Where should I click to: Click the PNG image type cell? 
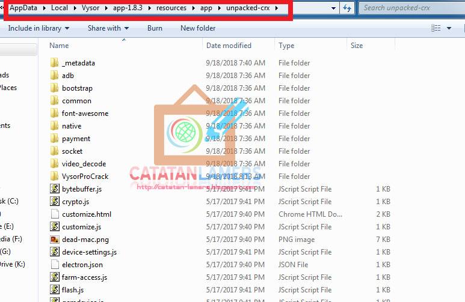pyautogui.click(x=297, y=240)
